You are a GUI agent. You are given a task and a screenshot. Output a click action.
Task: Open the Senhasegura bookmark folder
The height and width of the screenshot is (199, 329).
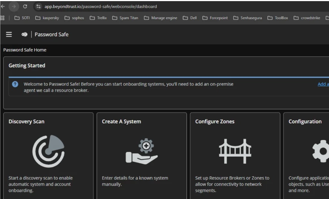[x=248, y=18]
